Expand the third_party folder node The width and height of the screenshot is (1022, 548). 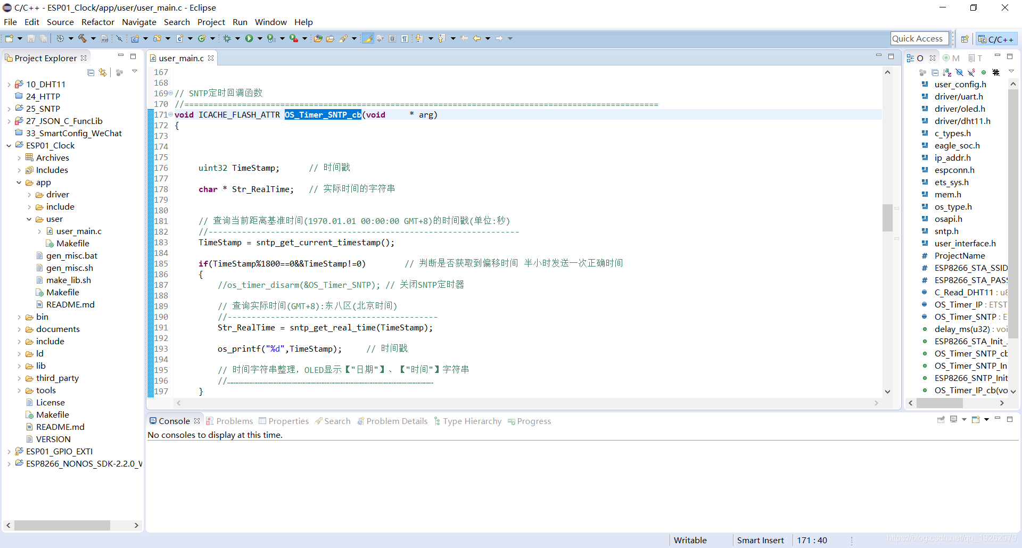[x=19, y=378]
